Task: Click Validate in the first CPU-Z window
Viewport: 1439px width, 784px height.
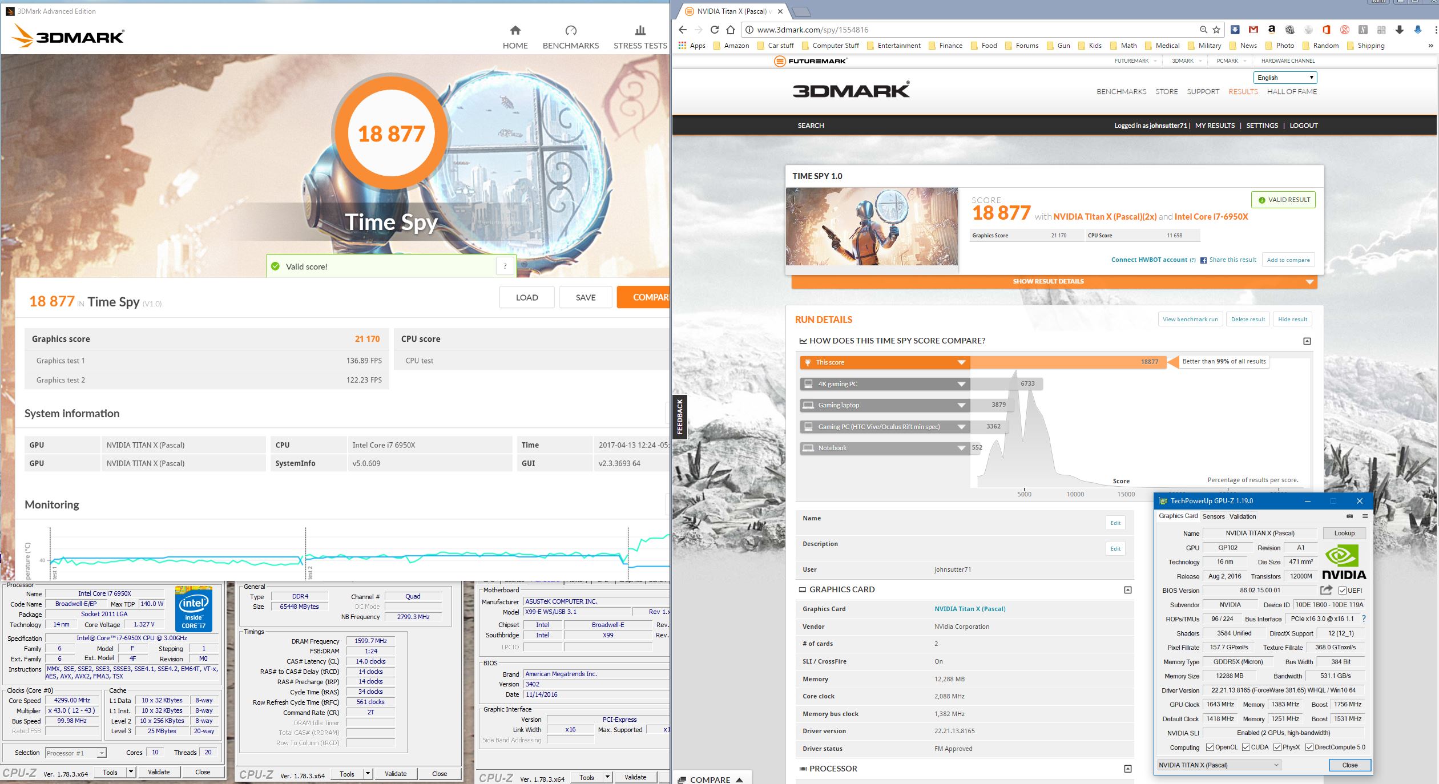Action: click(159, 772)
